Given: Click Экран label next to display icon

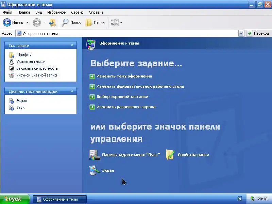Looking at the screenshot, I should pyautogui.click(x=108, y=170).
